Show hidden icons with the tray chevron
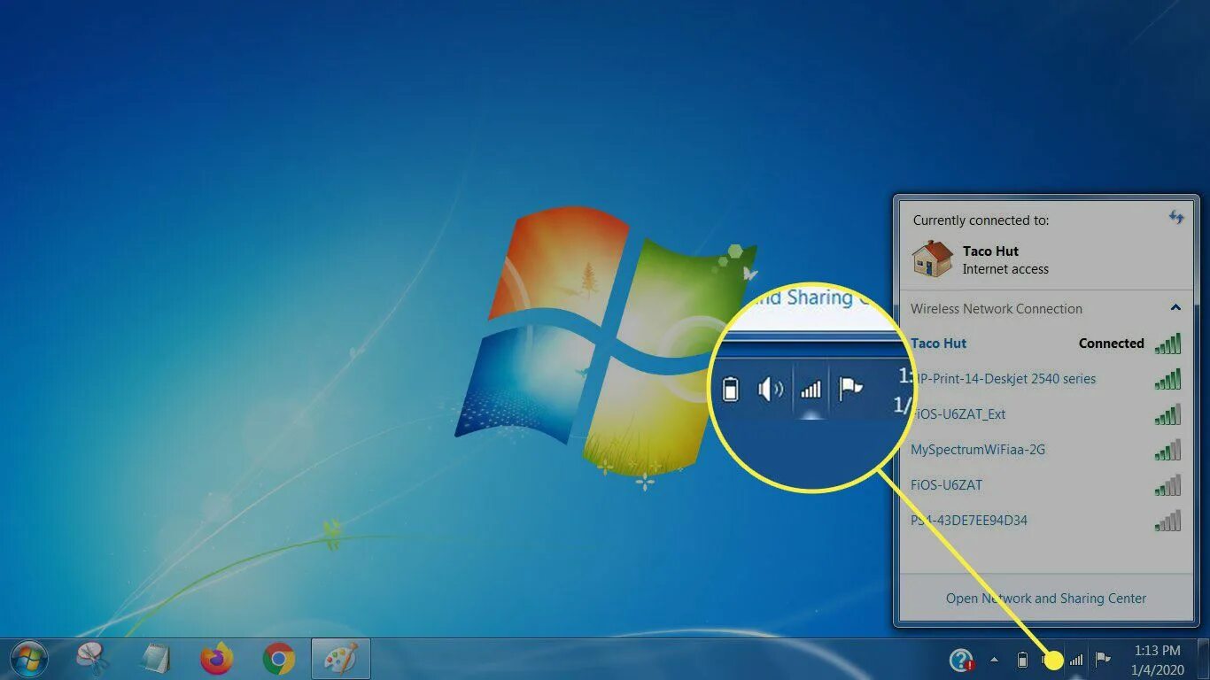This screenshot has height=680, width=1210. (x=994, y=660)
